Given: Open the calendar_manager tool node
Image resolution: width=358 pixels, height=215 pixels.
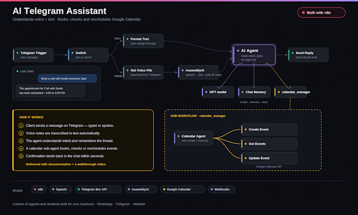Looking at the screenshot, I should 291,92.
